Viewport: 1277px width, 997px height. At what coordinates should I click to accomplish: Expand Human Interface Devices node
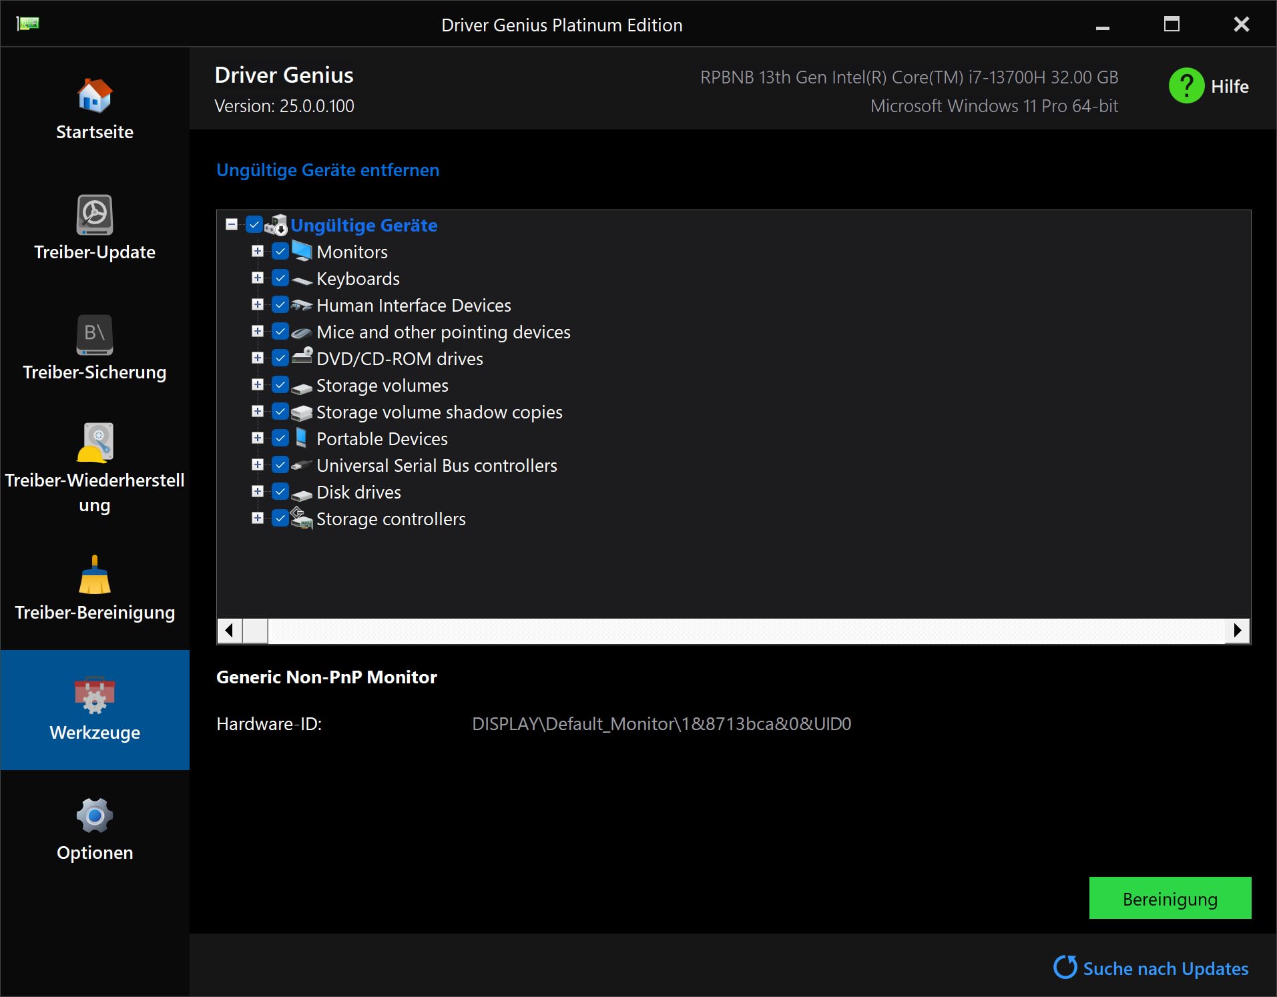[x=258, y=304]
